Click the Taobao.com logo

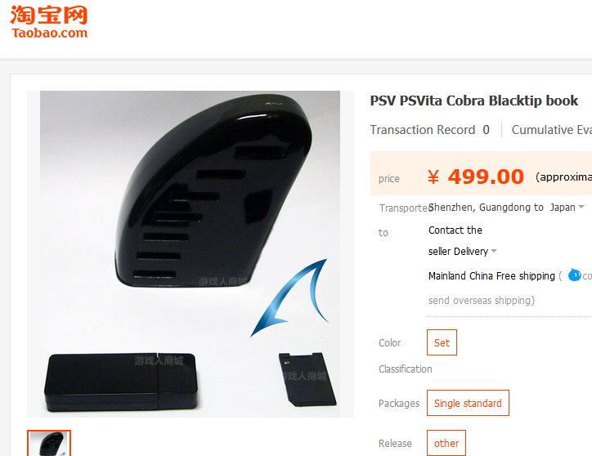49,22
